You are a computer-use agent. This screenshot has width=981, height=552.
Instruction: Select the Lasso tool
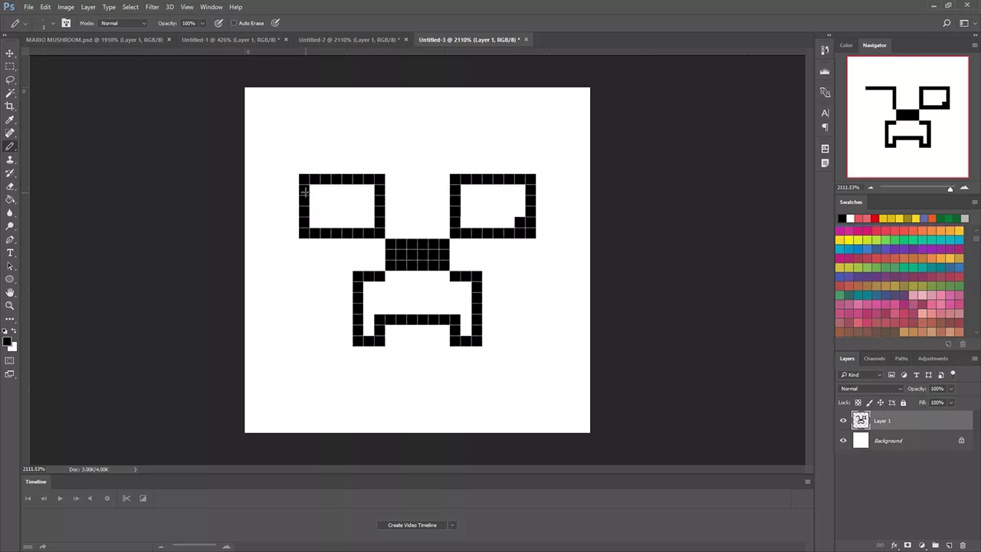[10, 80]
